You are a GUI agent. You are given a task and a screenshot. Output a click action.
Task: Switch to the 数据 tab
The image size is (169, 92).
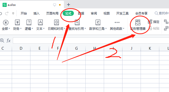pyautogui.click(x=81, y=14)
